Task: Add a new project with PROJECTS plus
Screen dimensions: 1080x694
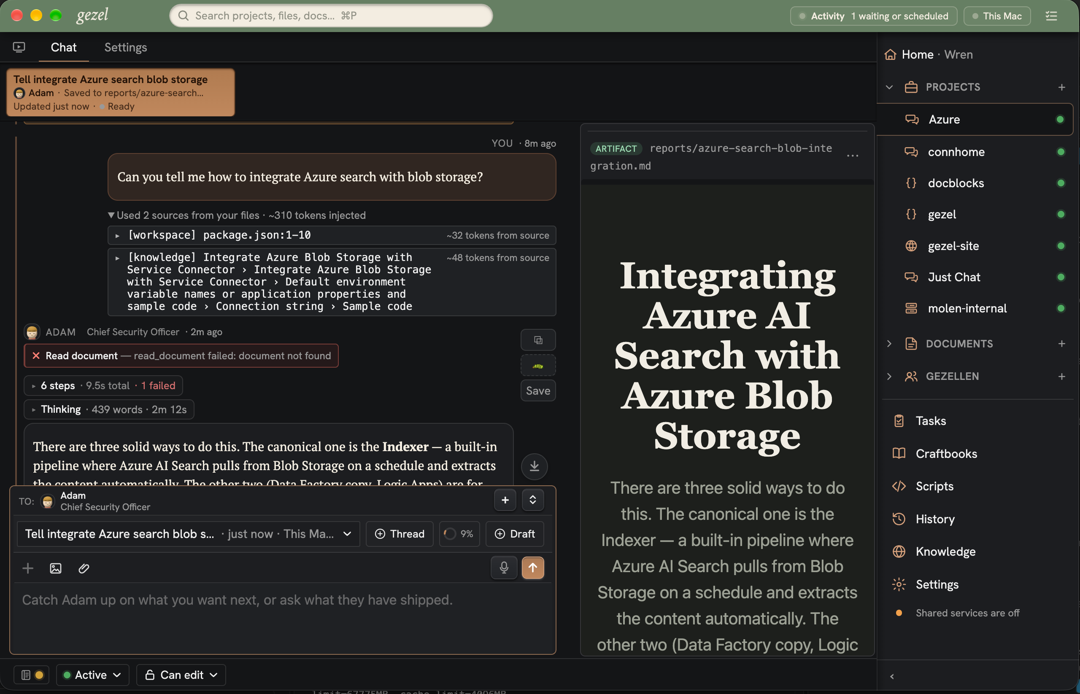Action: click(1061, 87)
